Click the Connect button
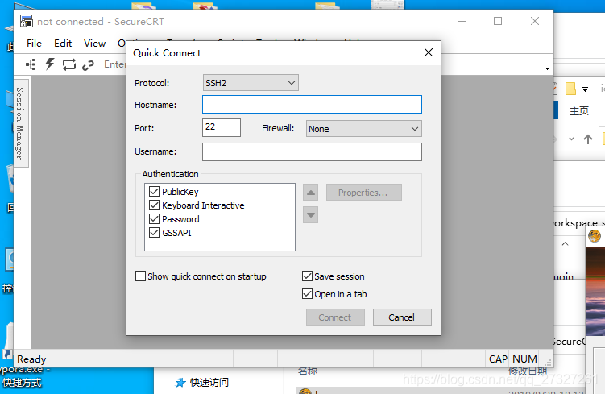Image resolution: width=605 pixels, height=394 pixels. (x=335, y=317)
